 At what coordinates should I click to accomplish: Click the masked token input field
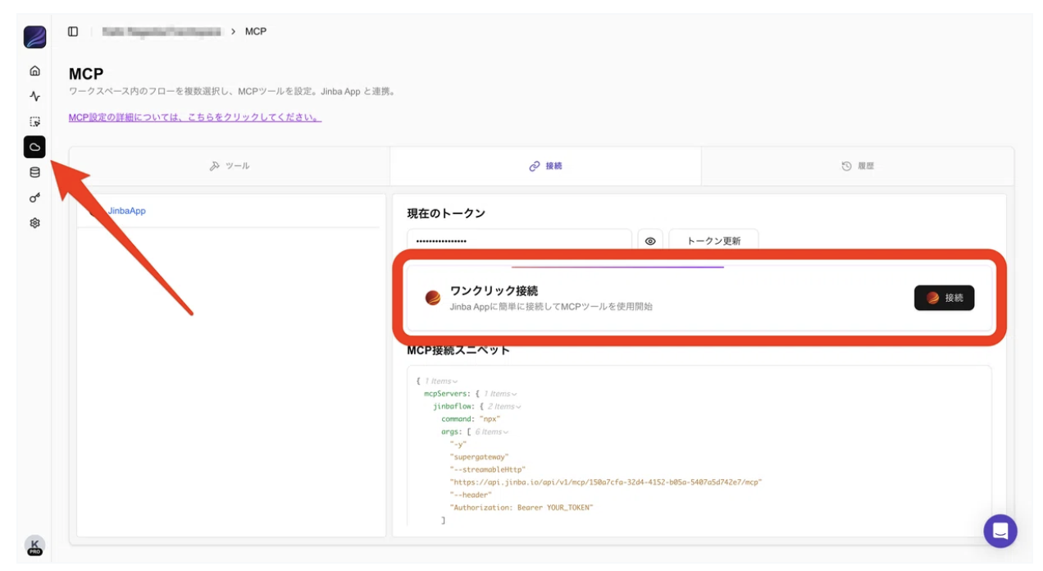pos(519,241)
